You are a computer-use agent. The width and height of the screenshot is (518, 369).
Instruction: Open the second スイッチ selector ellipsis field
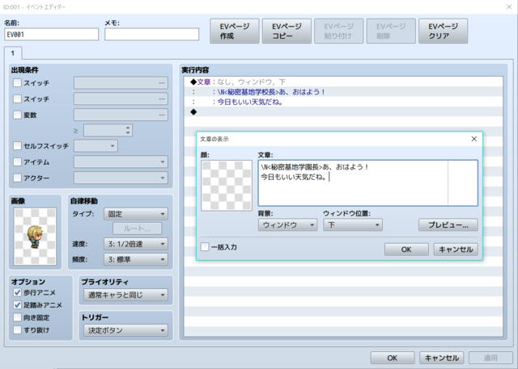tap(121, 99)
